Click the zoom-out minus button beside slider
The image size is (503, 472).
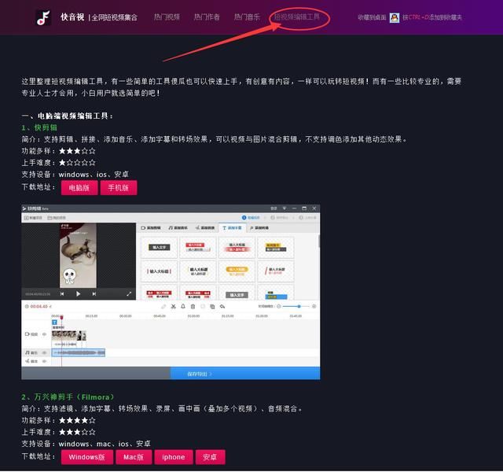point(279,306)
